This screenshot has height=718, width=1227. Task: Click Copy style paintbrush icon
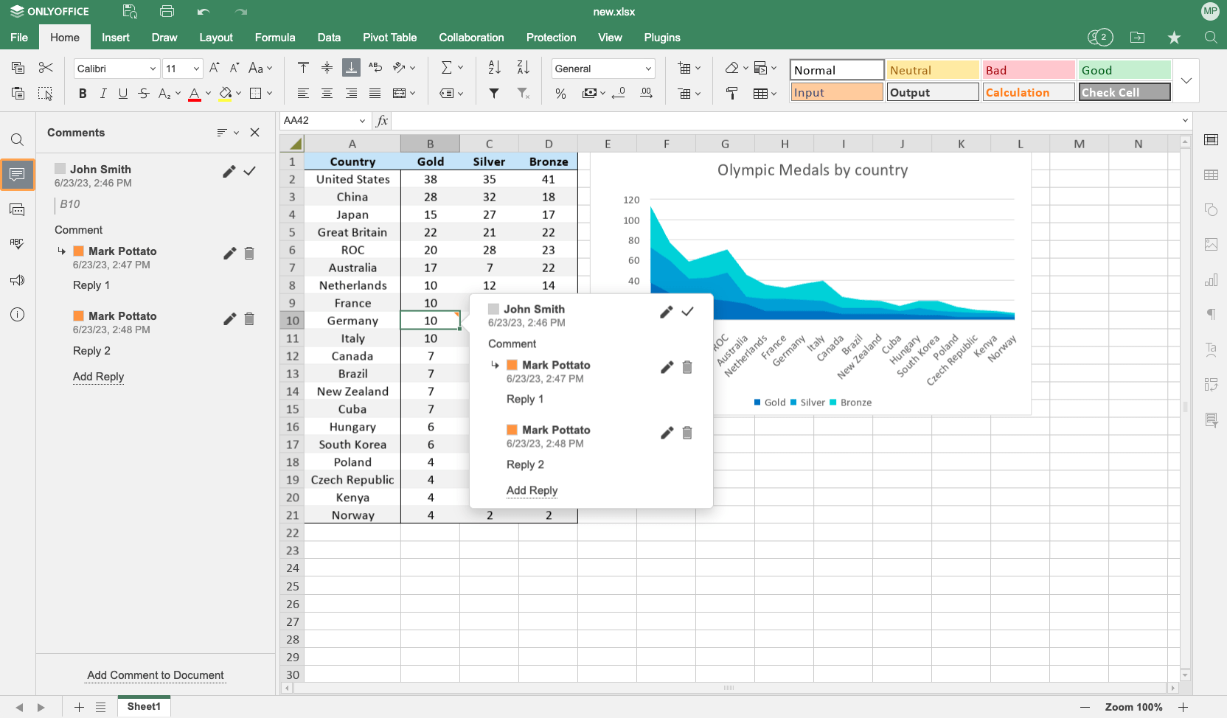pos(731,93)
